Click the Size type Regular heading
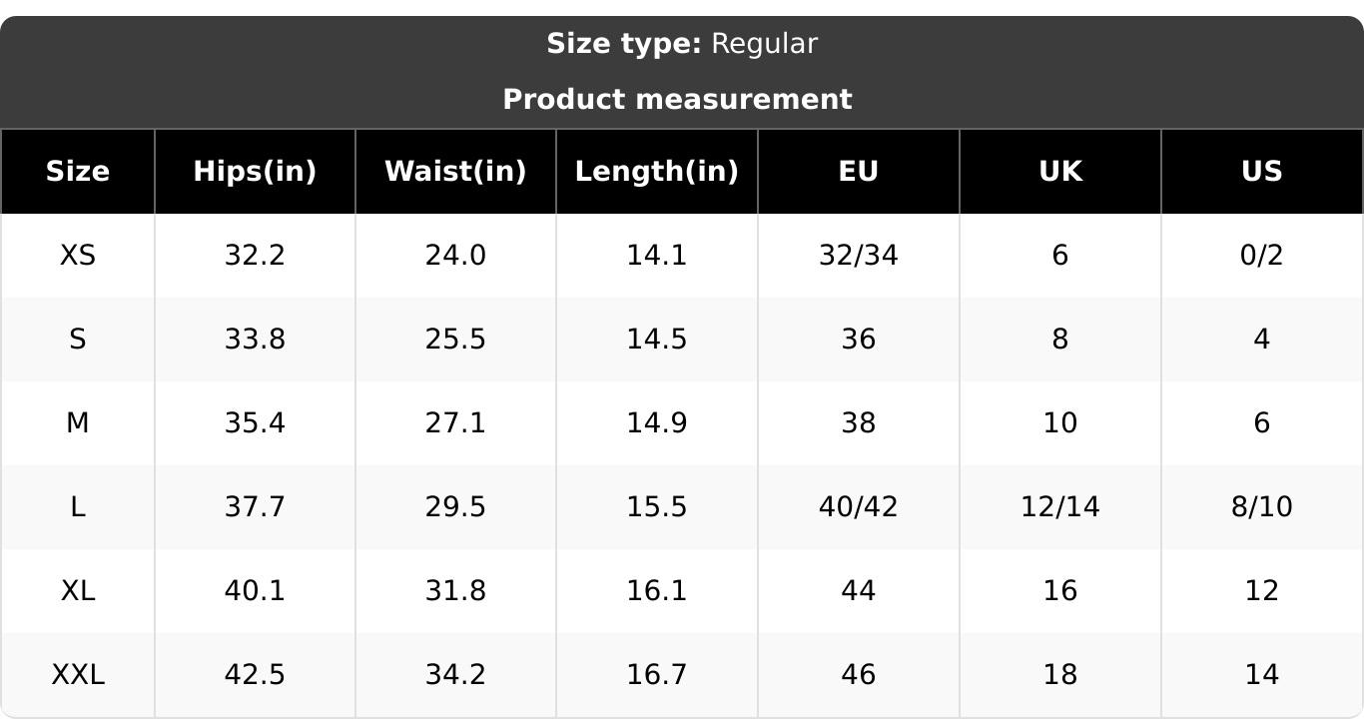 [x=682, y=44]
